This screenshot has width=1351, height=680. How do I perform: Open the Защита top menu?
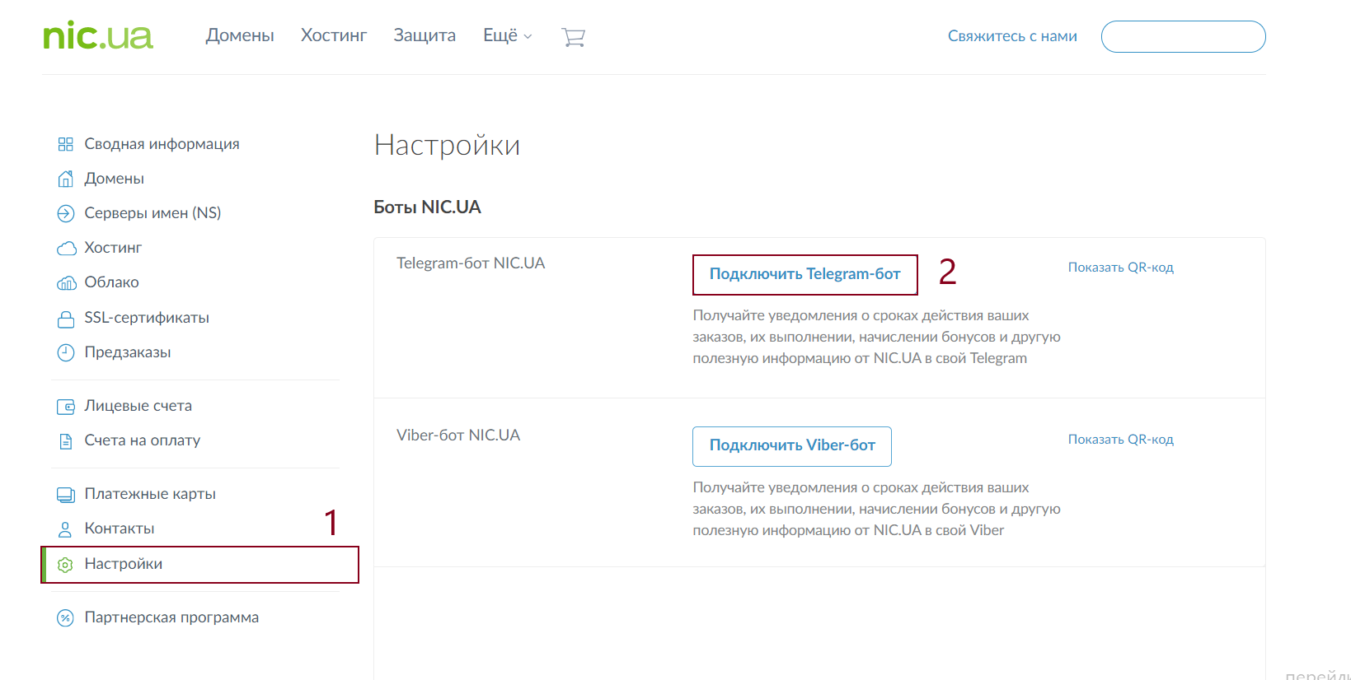click(425, 35)
